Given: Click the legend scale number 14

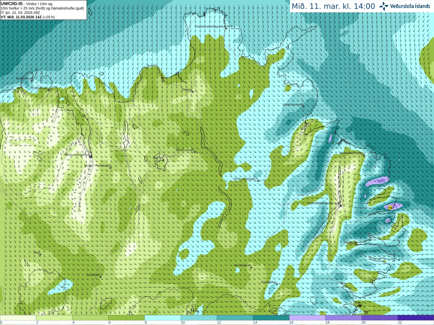Looking at the screenshot, I should (x=255, y=323).
